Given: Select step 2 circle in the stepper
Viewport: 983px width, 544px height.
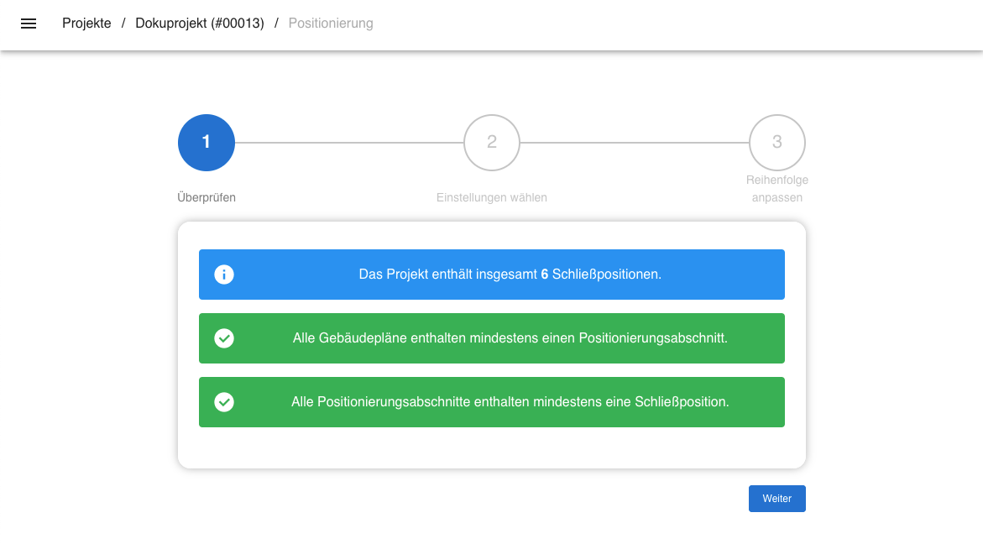Looking at the screenshot, I should click(x=491, y=142).
